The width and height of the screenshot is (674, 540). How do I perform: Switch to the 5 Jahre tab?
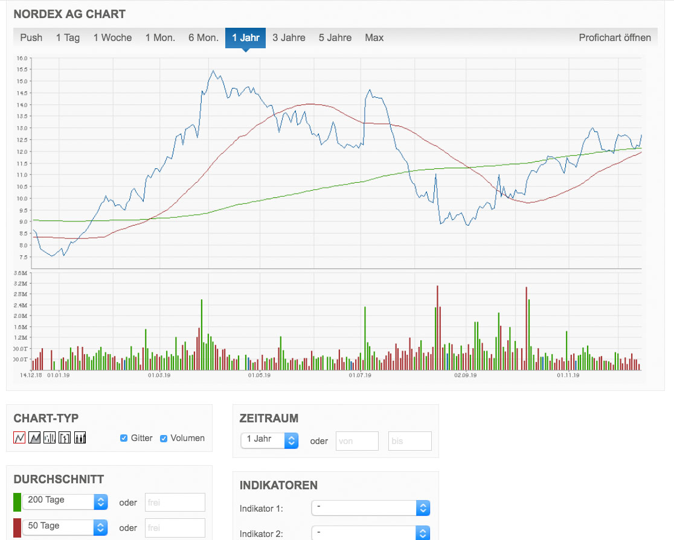click(335, 38)
